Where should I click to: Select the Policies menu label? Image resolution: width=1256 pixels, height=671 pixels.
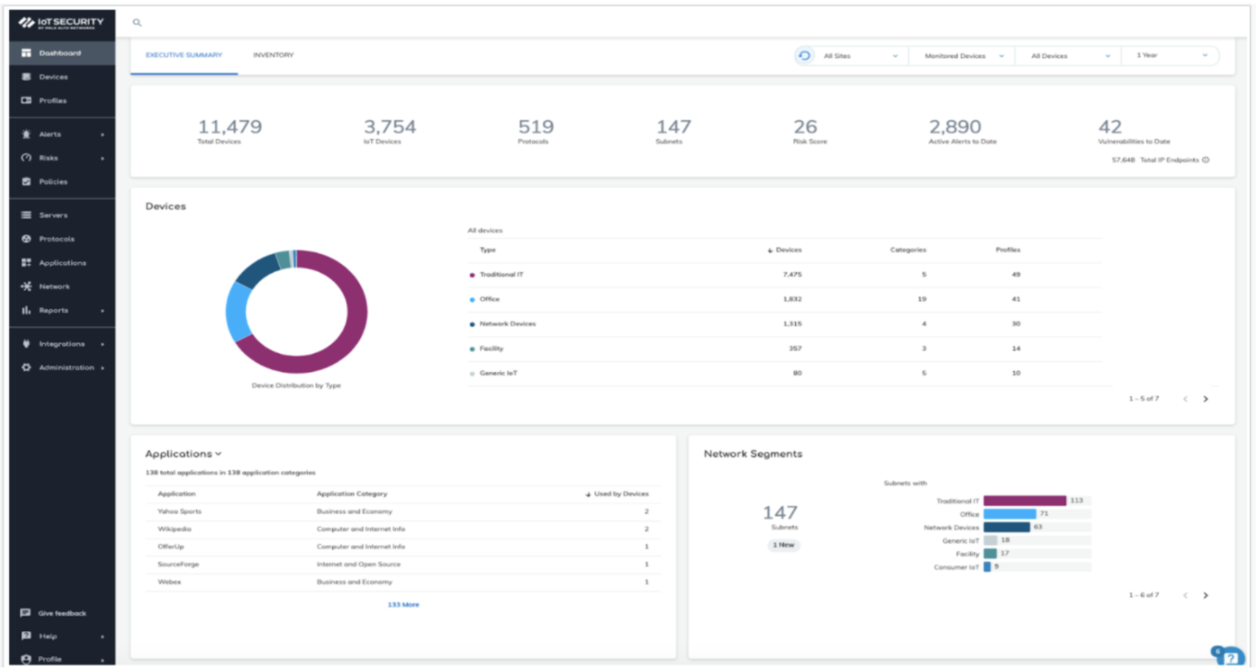tap(54, 181)
